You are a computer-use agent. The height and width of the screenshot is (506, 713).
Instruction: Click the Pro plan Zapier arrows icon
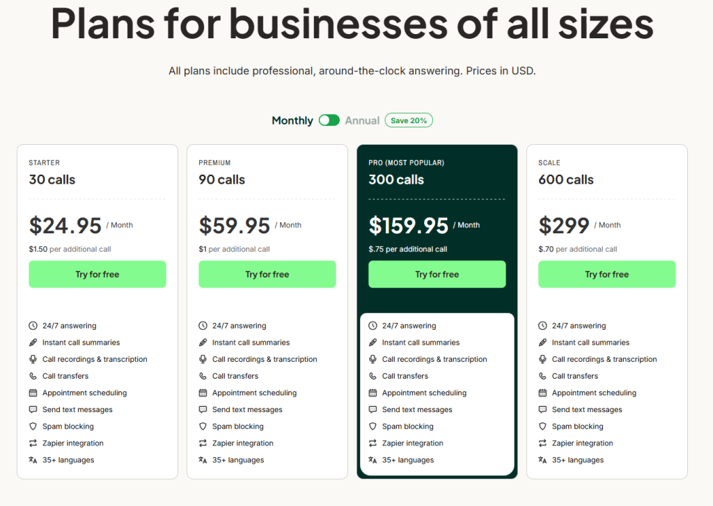point(373,443)
